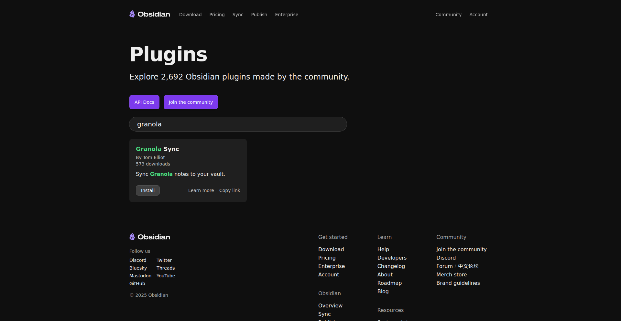Click Enterprise under Get started

(x=332, y=266)
